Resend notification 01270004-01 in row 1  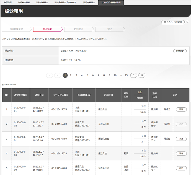coord(181,109)
